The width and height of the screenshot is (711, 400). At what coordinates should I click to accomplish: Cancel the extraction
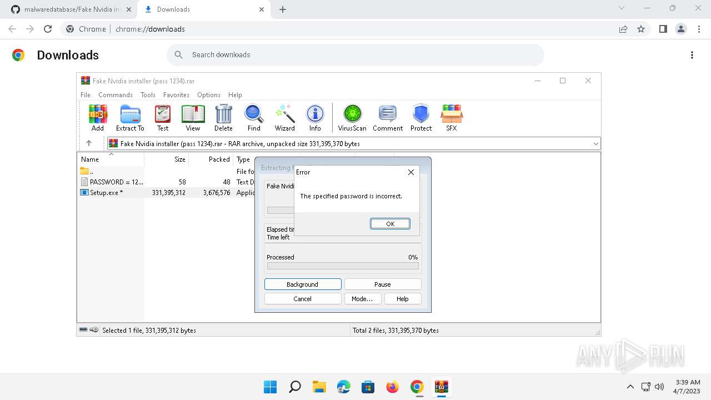(303, 299)
